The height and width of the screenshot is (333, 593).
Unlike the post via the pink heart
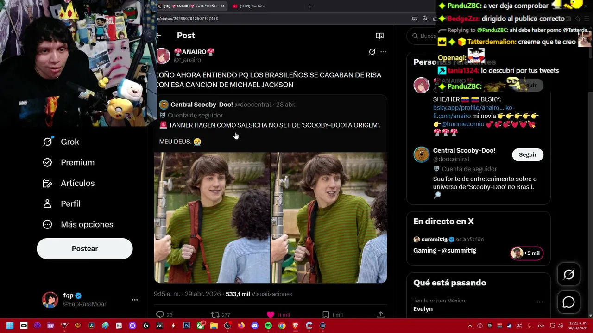click(x=271, y=315)
